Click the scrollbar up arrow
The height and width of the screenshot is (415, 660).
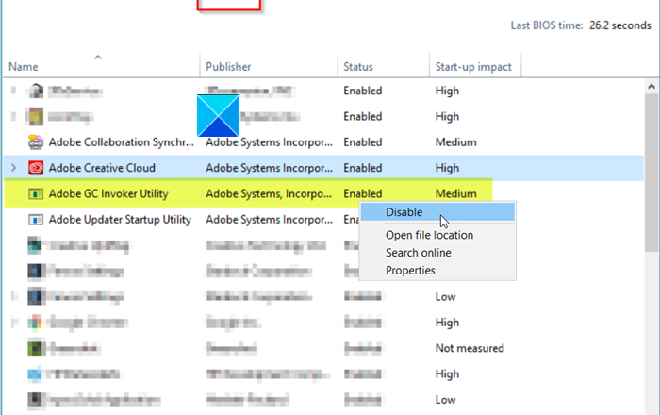click(x=652, y=87)
